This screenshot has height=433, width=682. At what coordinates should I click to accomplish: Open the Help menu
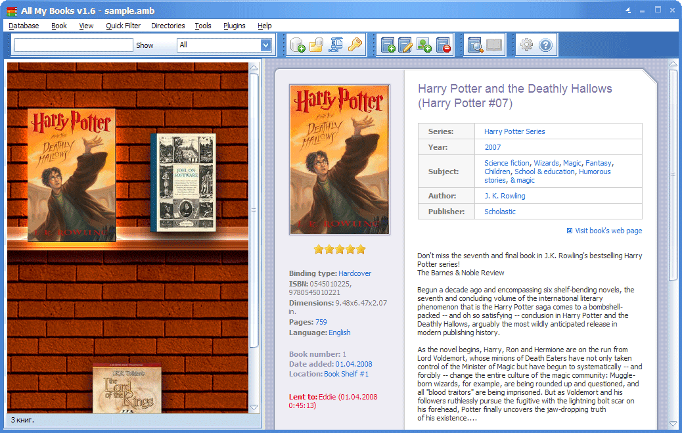(264, 26)
